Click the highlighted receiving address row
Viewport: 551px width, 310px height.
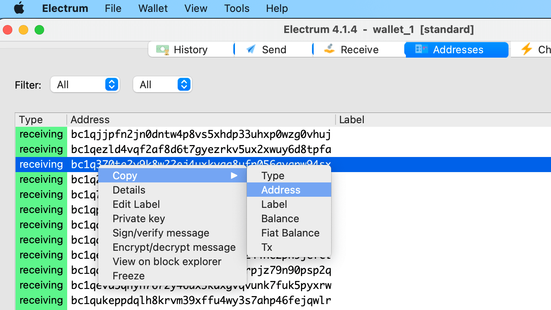click(x=283, y=165)
